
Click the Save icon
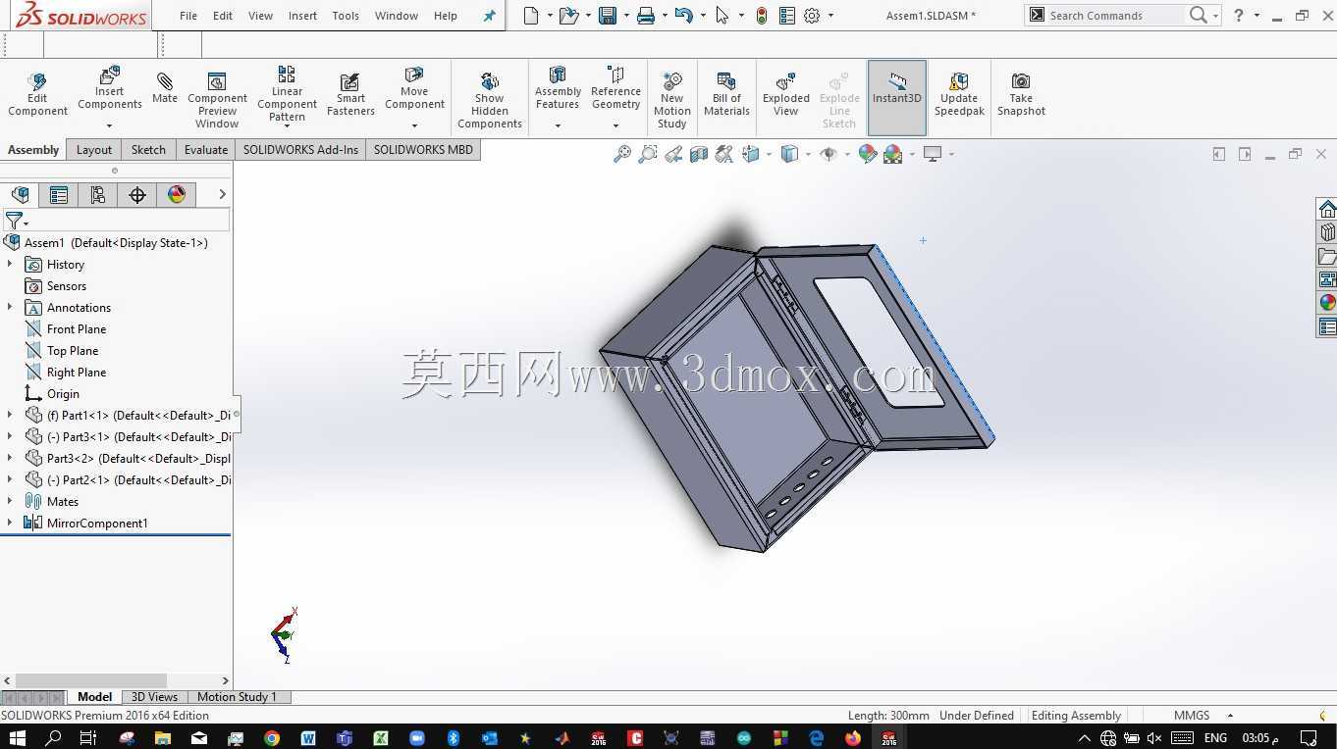tap(608, 16)
